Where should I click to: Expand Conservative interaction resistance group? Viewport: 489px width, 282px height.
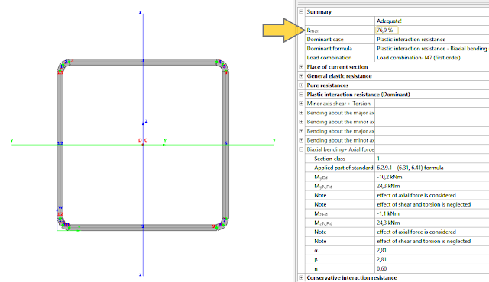click(x=301, y=277)
